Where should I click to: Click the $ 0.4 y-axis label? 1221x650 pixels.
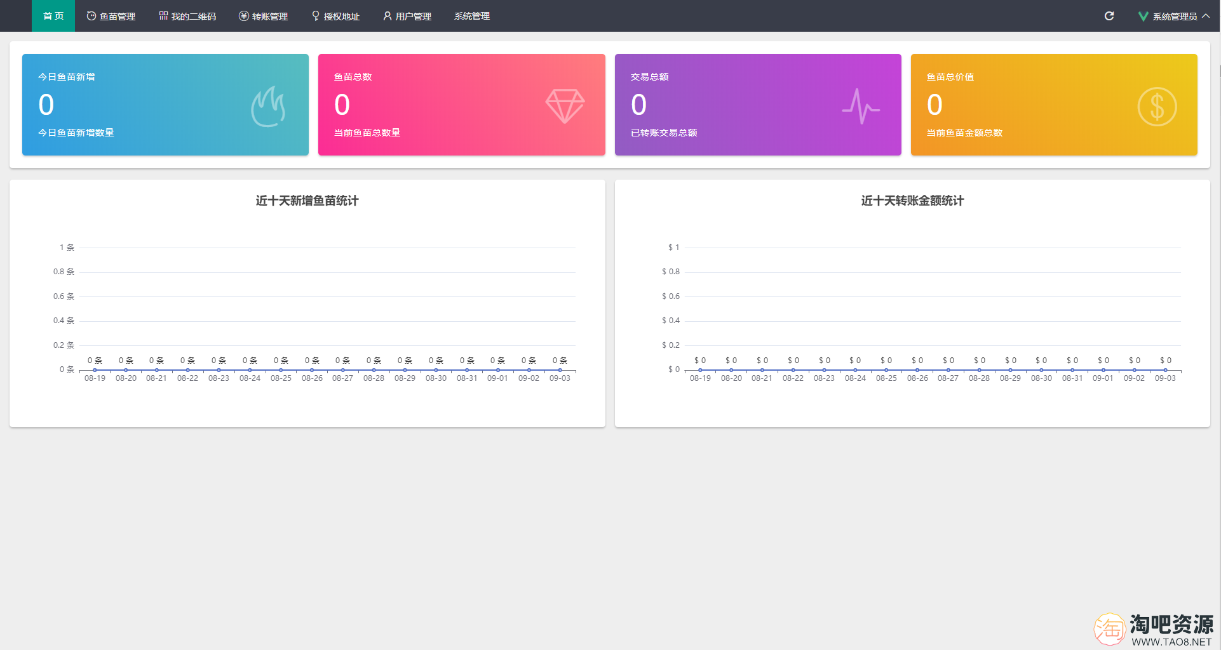(670, 321)
